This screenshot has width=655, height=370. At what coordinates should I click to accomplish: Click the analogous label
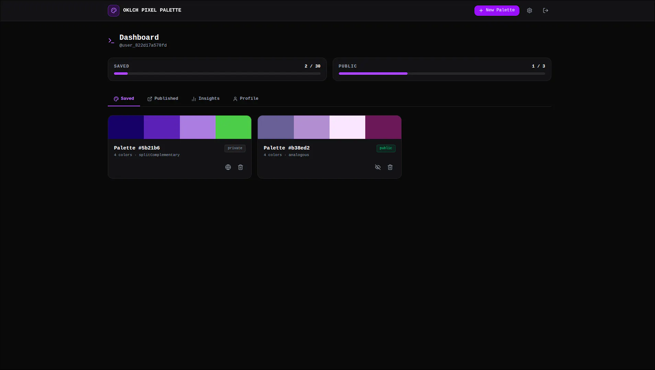click(299, 155)
